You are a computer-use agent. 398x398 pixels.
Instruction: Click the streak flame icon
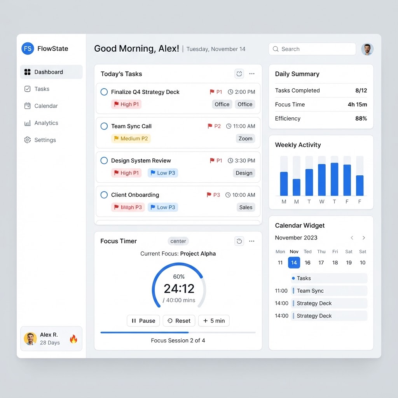(x=73, y=339)
